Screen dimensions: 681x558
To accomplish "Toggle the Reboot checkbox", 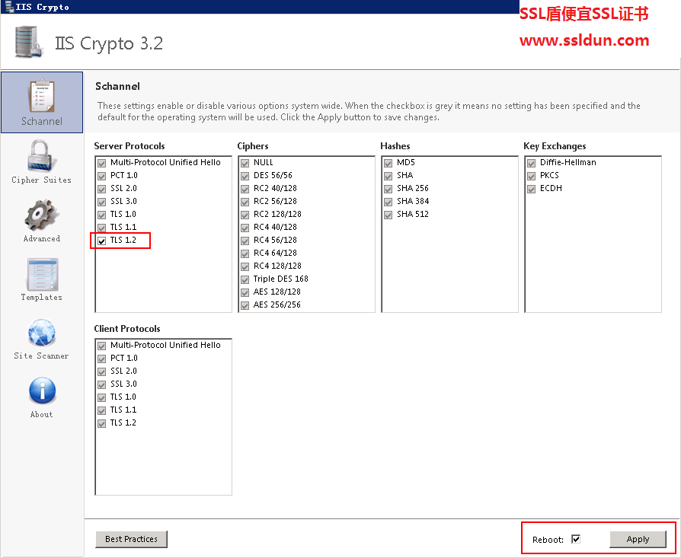I will 576,539.
